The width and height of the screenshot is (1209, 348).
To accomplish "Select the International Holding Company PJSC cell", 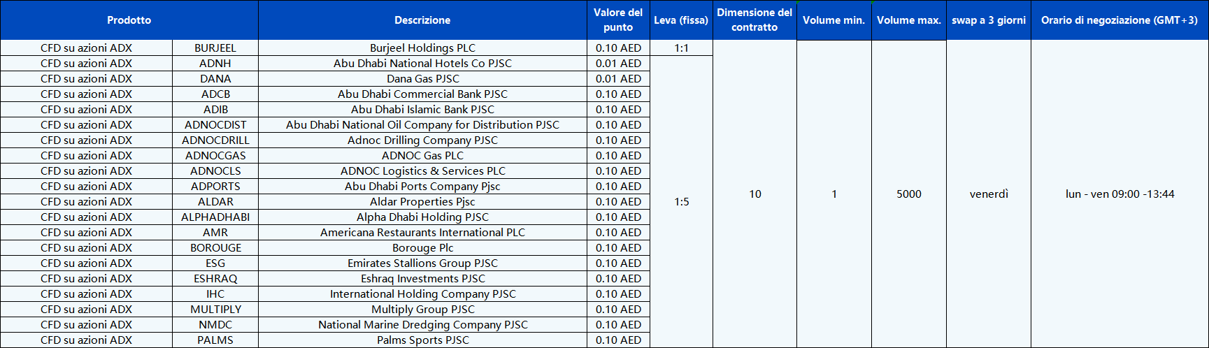I will [x=422, y=294].
